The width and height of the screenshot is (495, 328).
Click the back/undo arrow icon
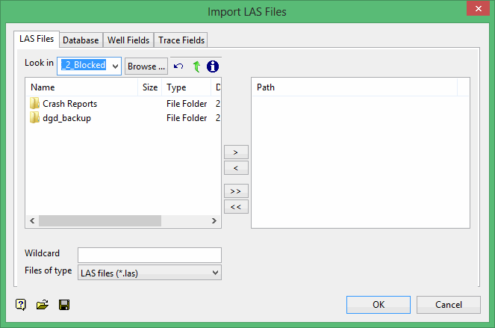pyautogui.click(x=178, y=66)
